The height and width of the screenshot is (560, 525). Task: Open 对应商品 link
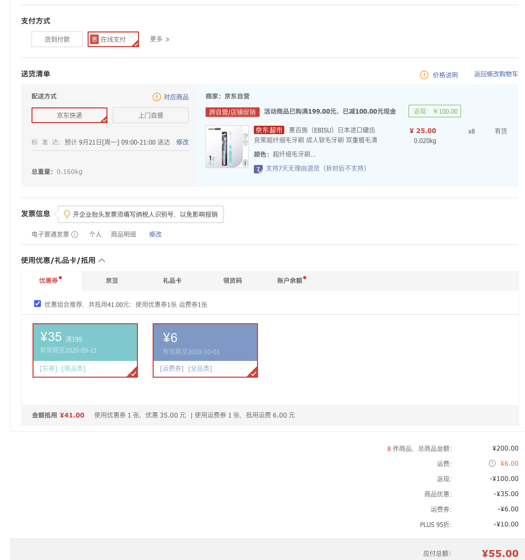(176, 97)
